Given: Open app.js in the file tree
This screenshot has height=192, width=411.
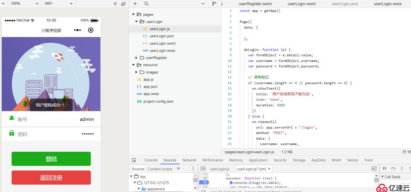Looking at the screenshot, I should click(148, 80).
